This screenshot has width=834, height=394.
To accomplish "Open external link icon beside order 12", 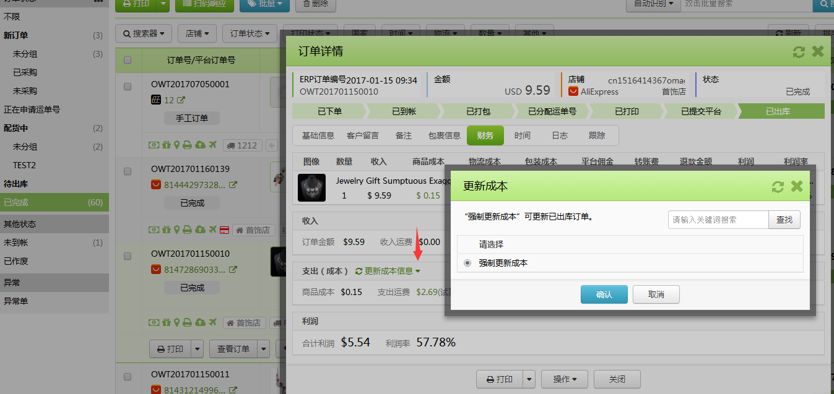I will (181, 100).
